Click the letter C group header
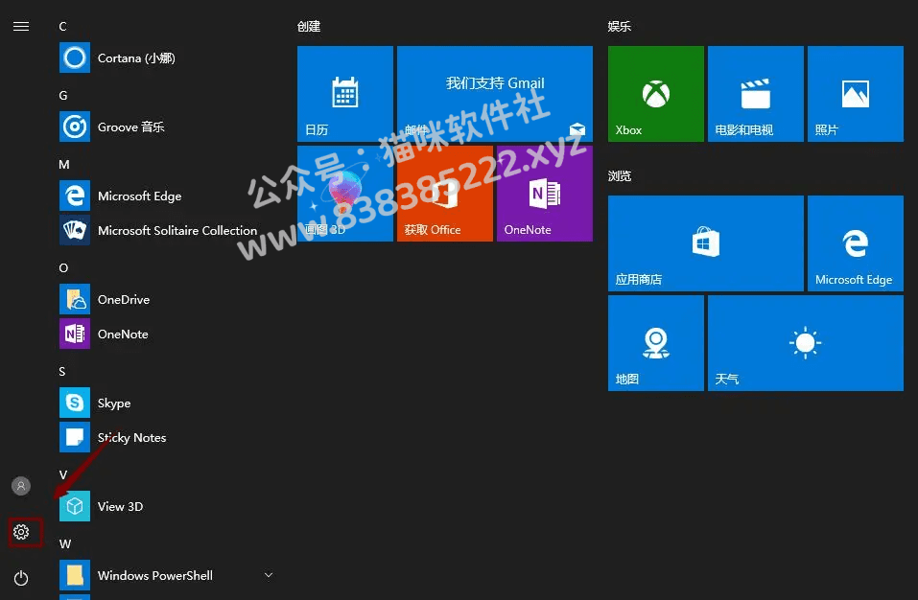The width and height of the screenshot is (918, 600). click(62, 26)
